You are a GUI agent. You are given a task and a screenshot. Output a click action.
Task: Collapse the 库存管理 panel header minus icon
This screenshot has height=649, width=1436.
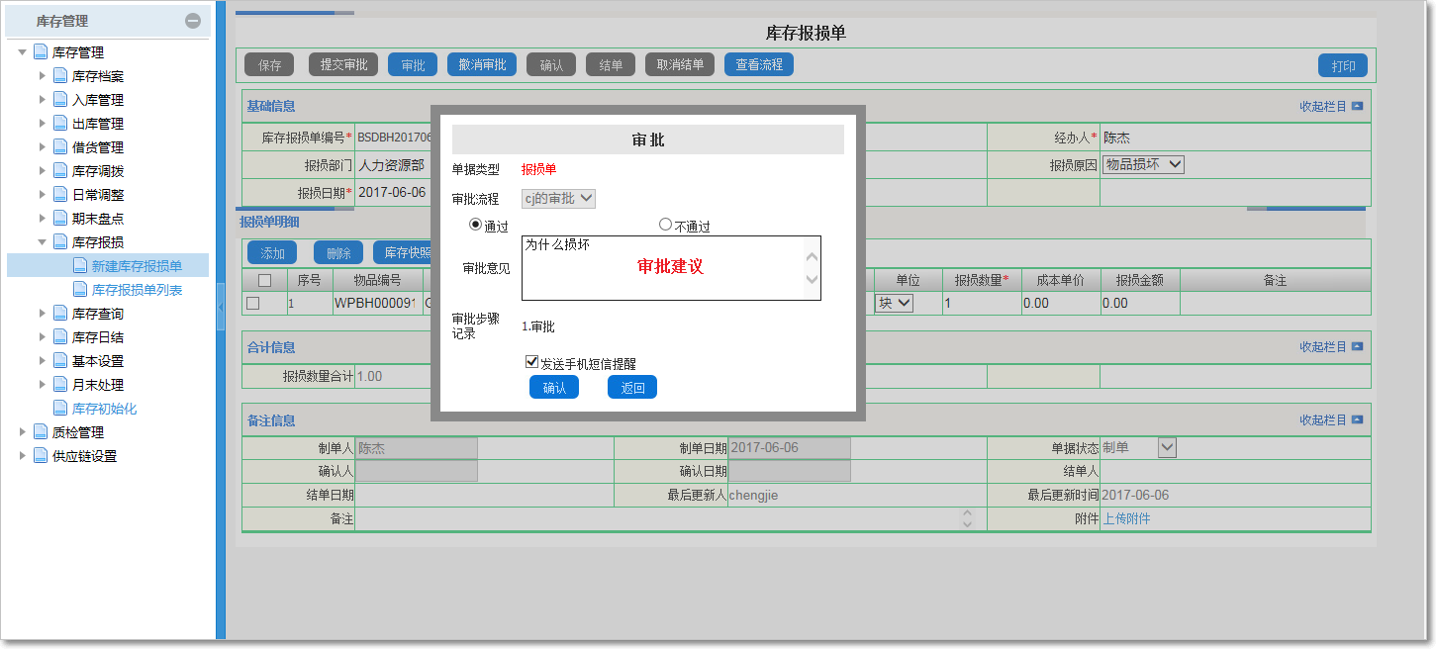tap(193, 21)
